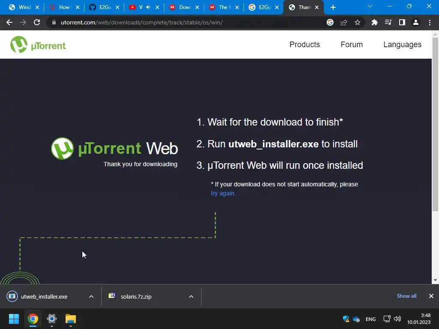
Task: Click the browser forward arrow
Action: tap(23, 22)
